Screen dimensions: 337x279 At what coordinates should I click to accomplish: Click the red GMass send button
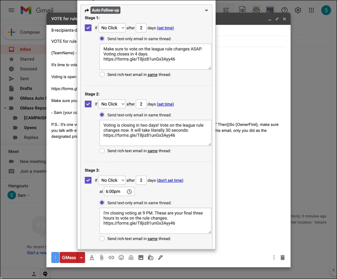(x=69, y=257)
